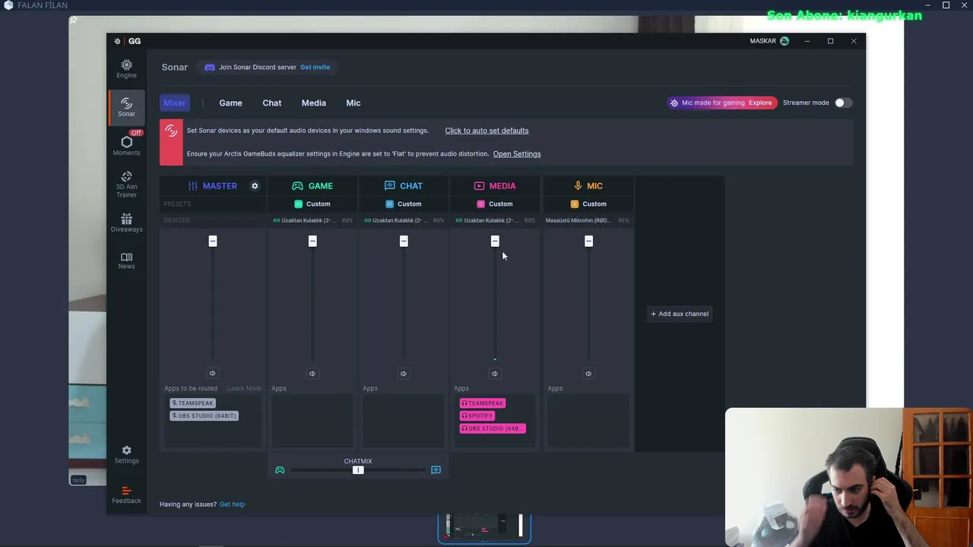
Task: Toggle Streamer mode switch
Action: pyautogui.click(x=843, y=103)
